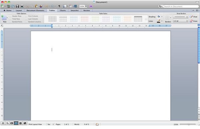Select the Erase table tool
The height and width of the screenshot is (129, 200).
click(x=193, y=21)
